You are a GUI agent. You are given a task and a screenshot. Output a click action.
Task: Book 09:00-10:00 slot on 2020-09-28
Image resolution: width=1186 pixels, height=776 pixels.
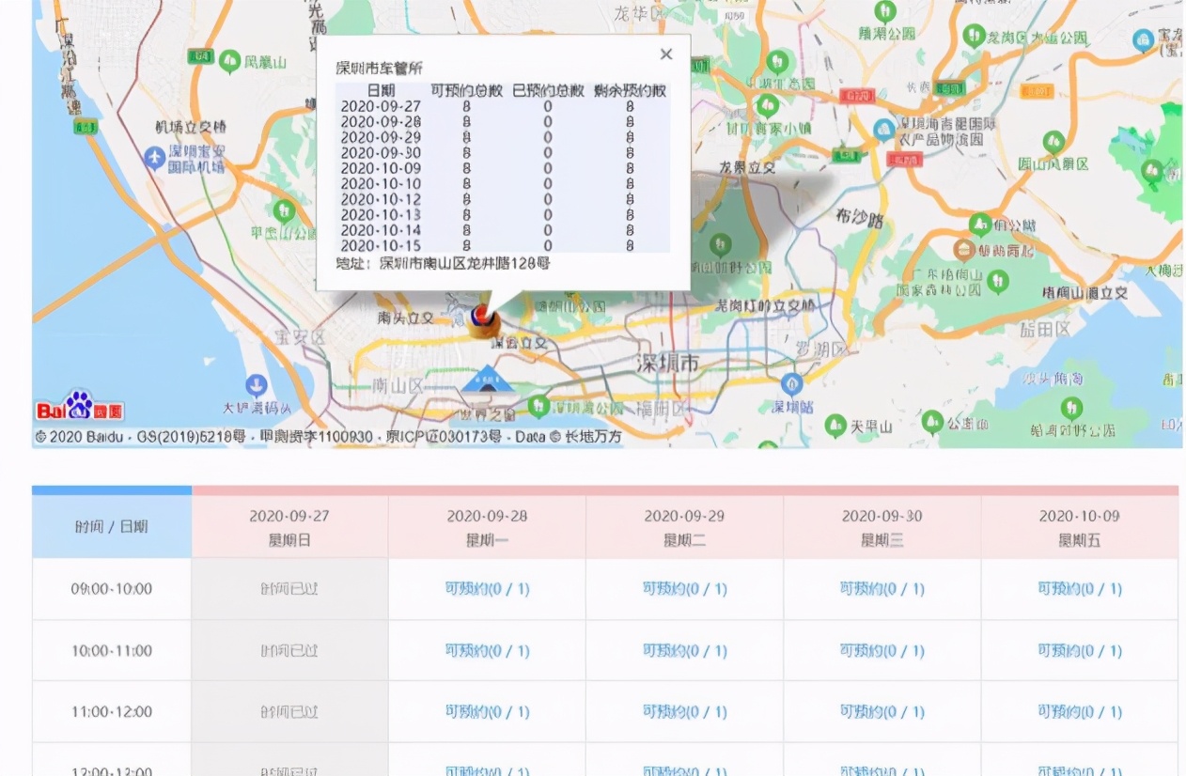pyautogui.click(x=487, y=589)
